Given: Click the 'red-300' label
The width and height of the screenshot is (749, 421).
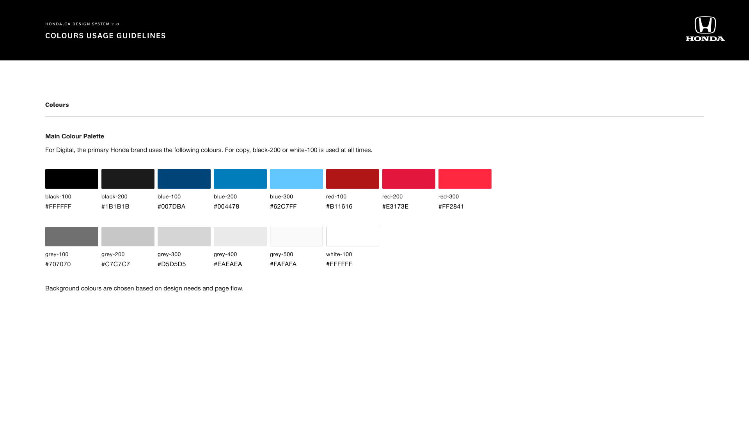Looking at the screenshot, I should [449, 197].
